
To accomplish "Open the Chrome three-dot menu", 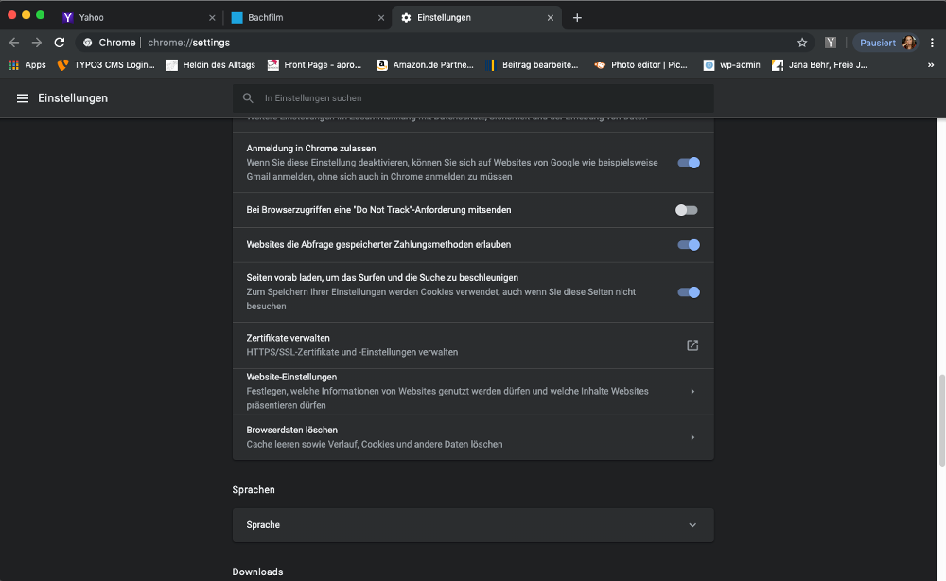I will (932, 43).
